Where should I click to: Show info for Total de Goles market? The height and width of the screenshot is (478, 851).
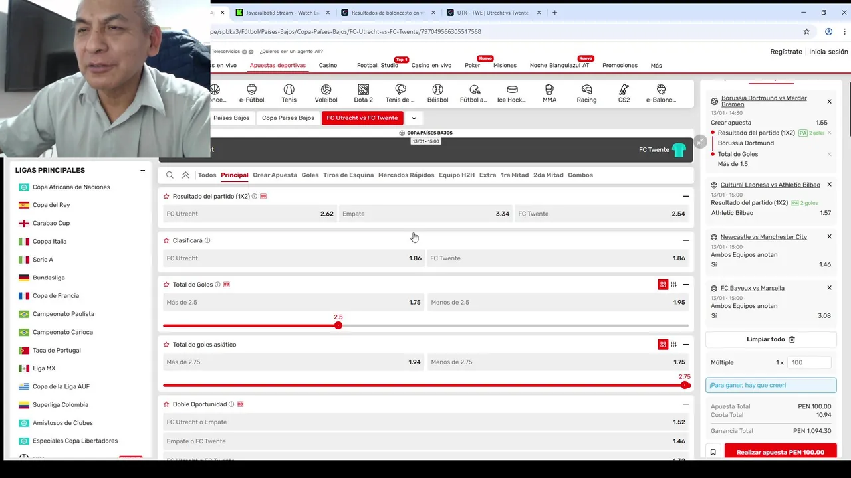pyautogui.click(x=217, y=285)
